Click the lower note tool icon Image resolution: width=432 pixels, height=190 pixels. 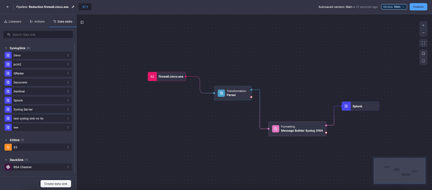click(x=423, y=61)
